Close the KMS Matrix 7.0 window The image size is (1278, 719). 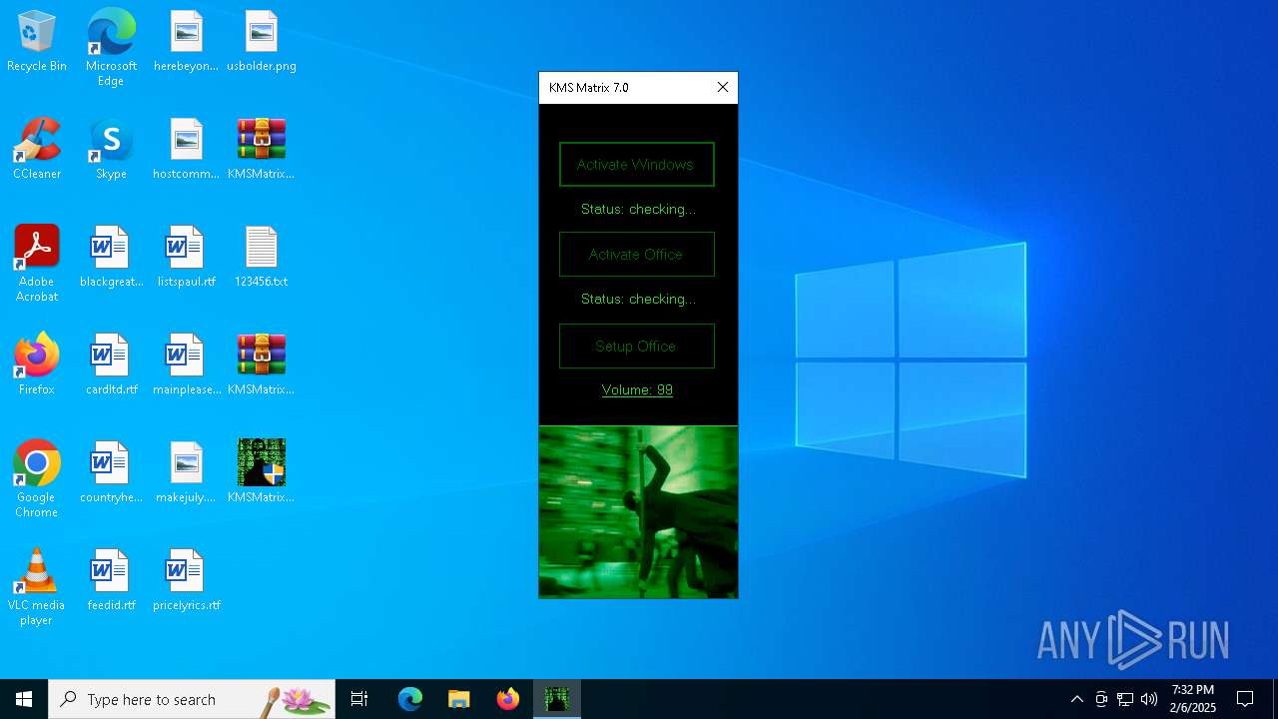[x=723, y=88]
